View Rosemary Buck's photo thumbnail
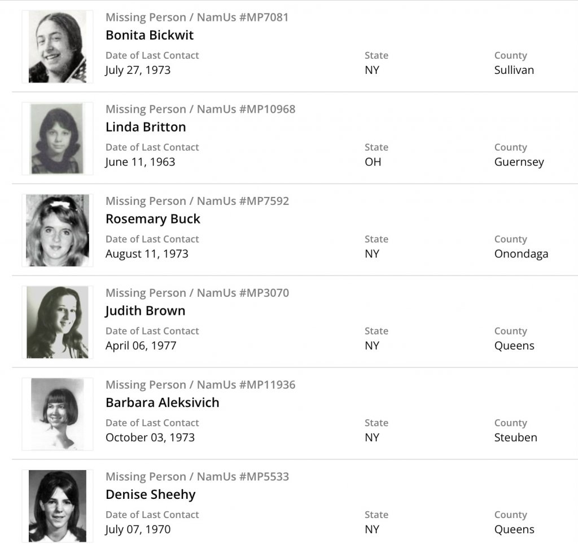Viewport: 578px width, 544px height. 57,230
